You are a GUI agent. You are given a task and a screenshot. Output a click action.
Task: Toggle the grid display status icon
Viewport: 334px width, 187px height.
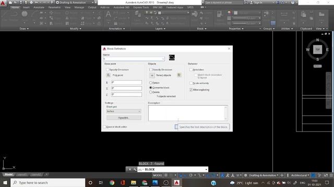pyautogui.click(x=166, y=176)
